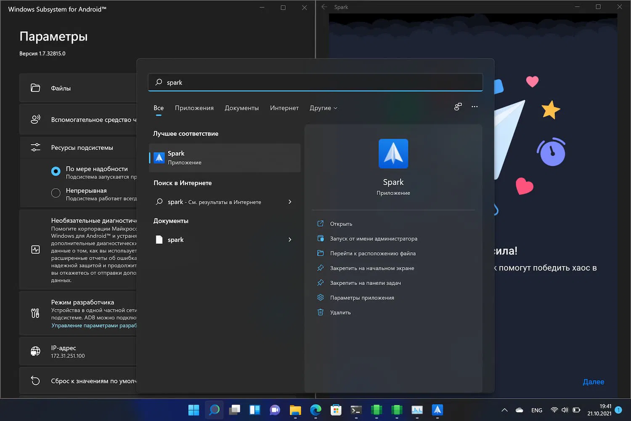The width and height of the screenshot is (631, 421).
Task: Click the spark web search result row
Action: (x=225, y=202)
